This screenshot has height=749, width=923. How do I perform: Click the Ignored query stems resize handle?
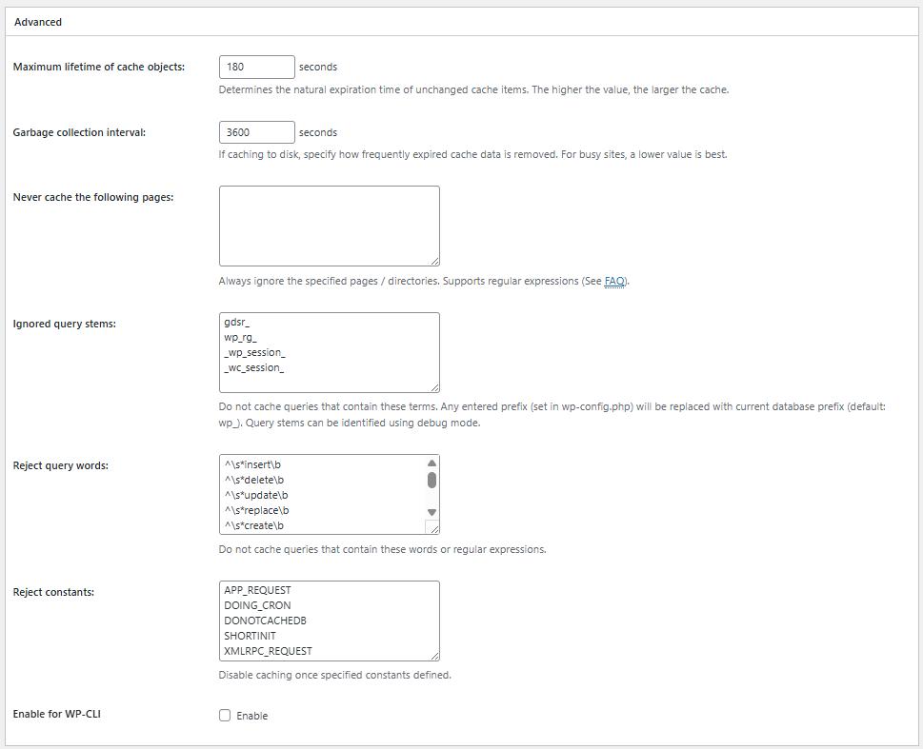click(x=433, y=386)
